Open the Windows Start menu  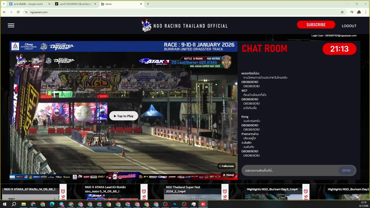tap(5, 204)
